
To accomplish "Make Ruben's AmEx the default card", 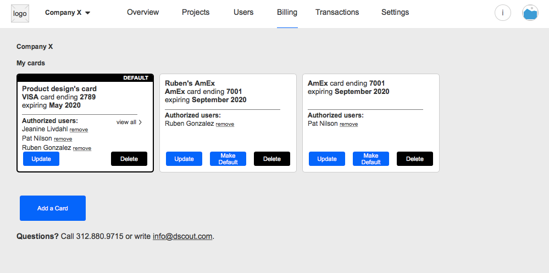I will (228, 159).
